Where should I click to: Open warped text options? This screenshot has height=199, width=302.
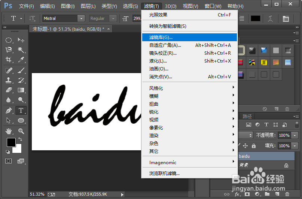click(x=271, y=18)
